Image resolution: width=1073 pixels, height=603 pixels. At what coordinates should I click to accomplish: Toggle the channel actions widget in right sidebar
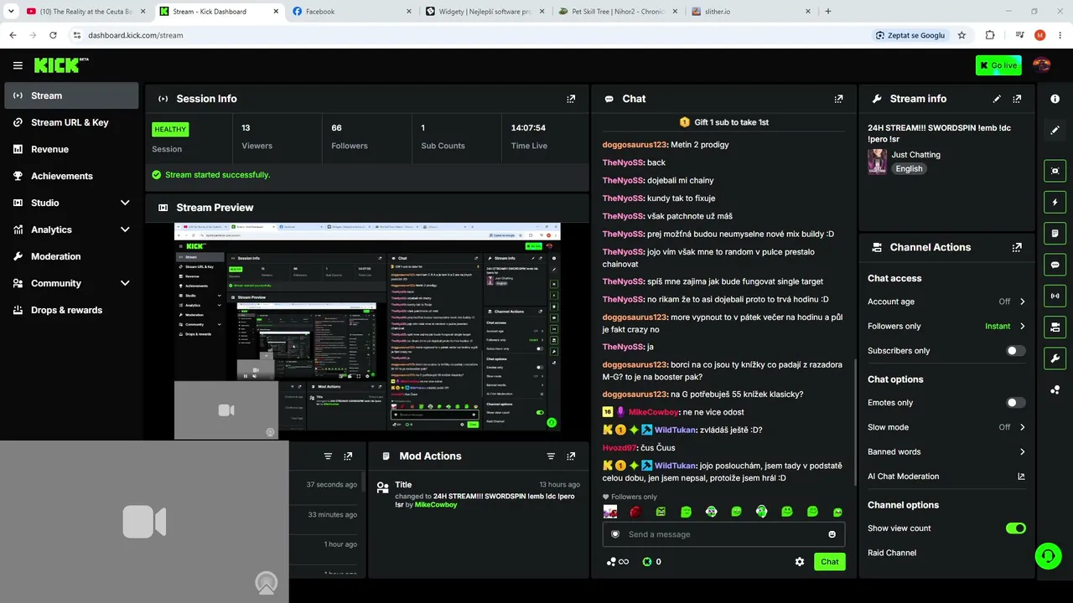tap(1055, 327)
